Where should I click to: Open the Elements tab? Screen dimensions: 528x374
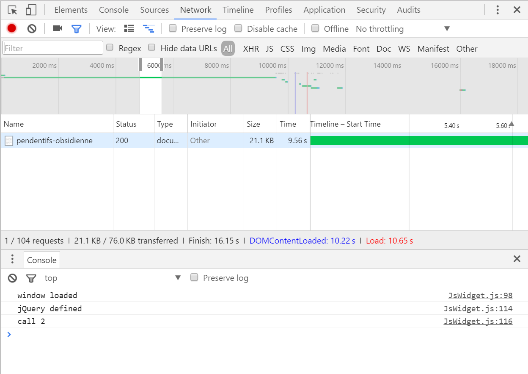point(71,10)
